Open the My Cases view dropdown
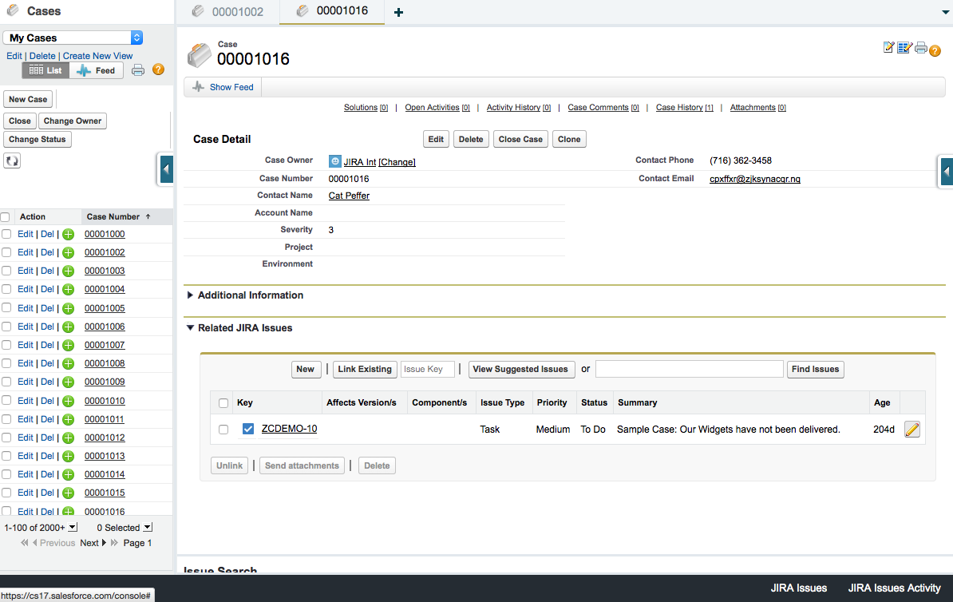Viewport: 953px width, 602px height. click(136, 38)
